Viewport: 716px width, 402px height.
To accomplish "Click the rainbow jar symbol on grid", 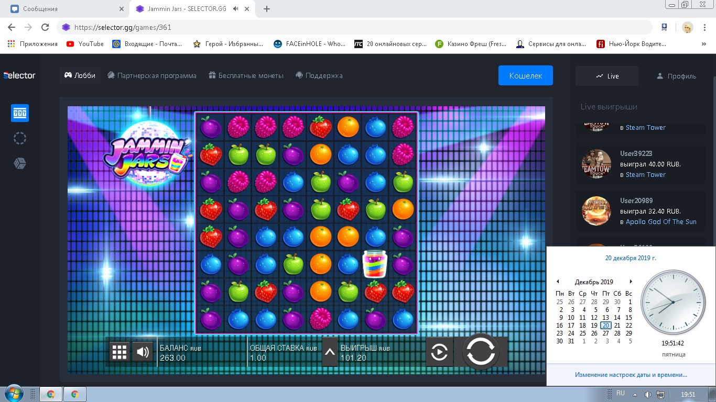I will [375, 263].
